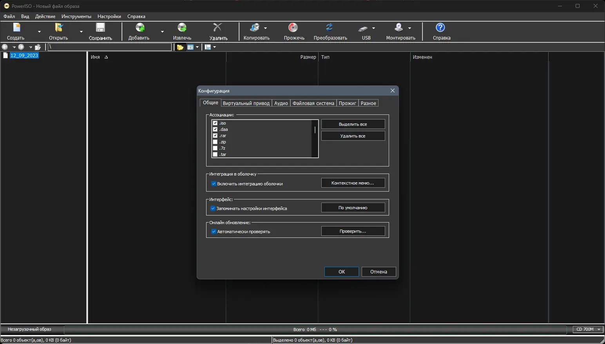Click the PowerISO app icon in title bar
The image size is (605, 344).
(7, 6)
